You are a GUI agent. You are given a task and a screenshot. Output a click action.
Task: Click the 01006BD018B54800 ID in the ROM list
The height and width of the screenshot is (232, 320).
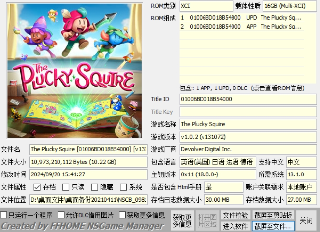point(215,18)
